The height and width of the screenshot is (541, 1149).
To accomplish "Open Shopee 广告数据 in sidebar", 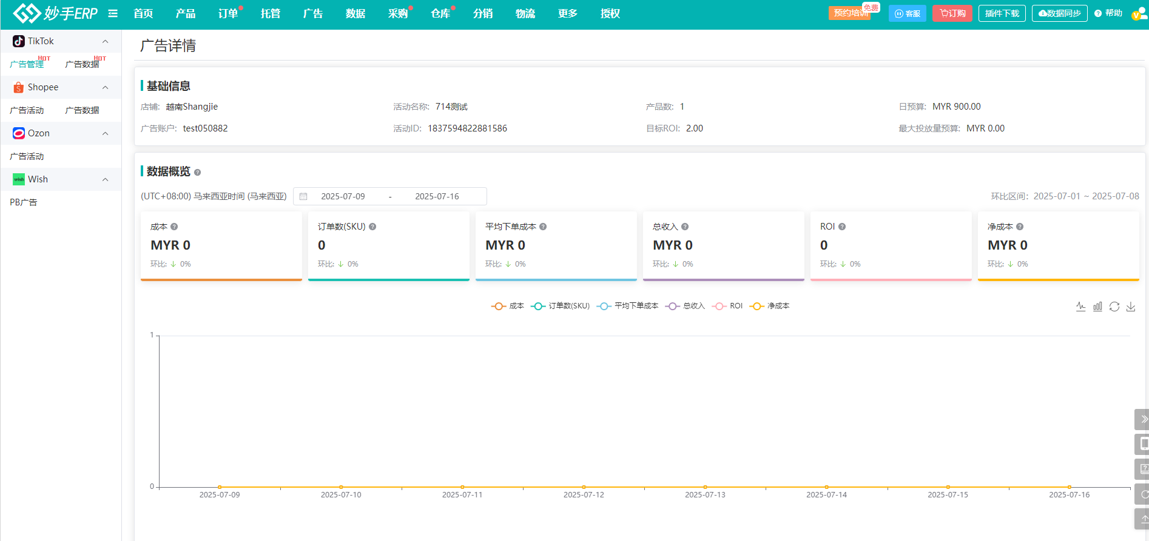I will tap(82, 110).
